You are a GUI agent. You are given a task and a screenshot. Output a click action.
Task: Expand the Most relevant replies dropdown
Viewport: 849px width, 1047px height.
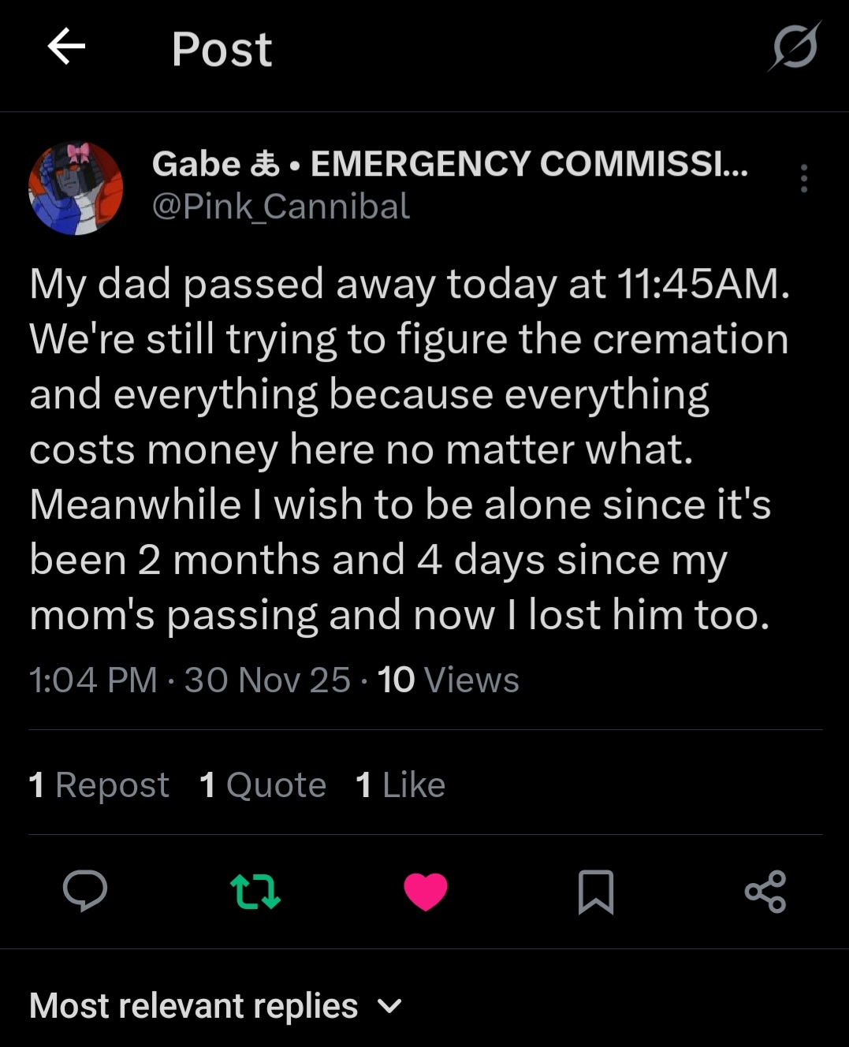point(194,1006)
